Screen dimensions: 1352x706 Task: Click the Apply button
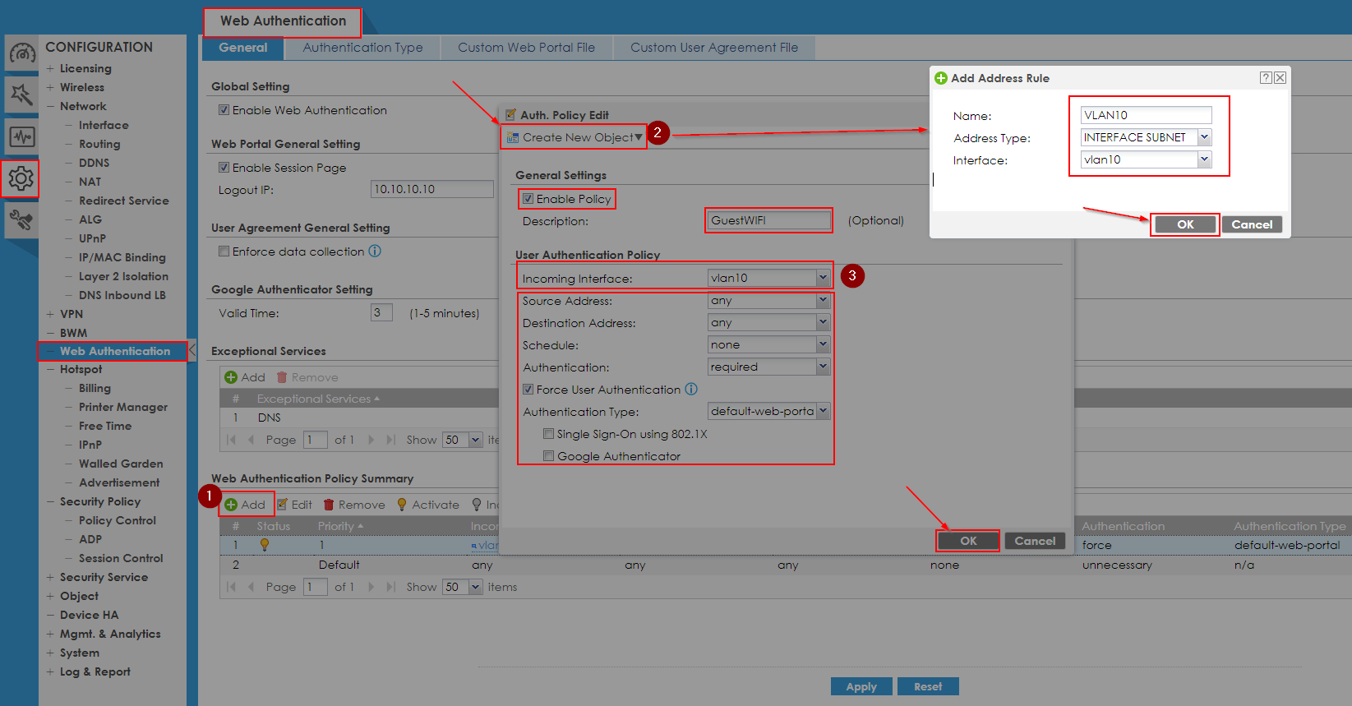point(861,686)
